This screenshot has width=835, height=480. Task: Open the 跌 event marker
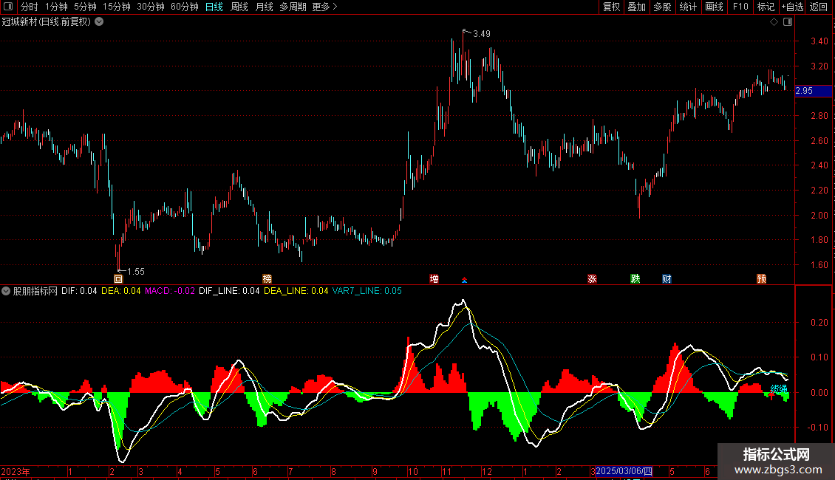point(635,279)
